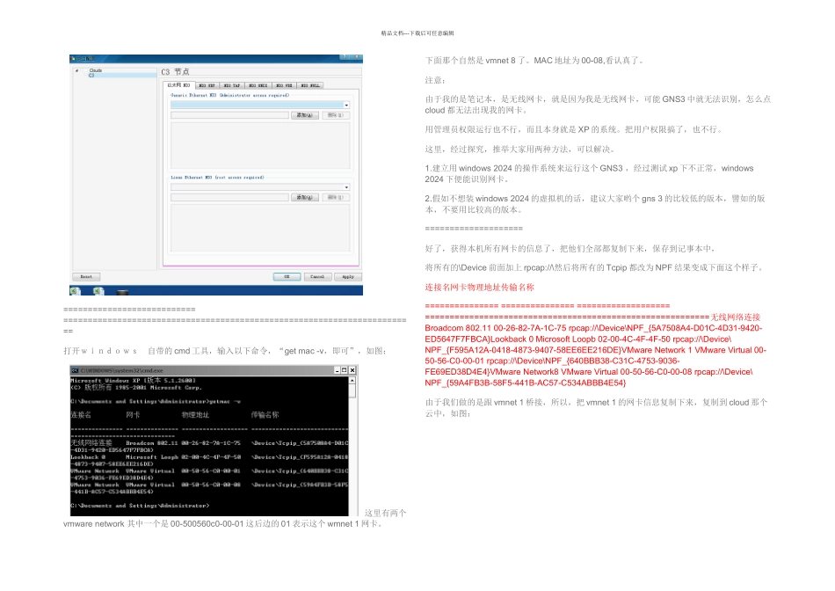
Task: Click the cmd.exe window title icon
Action: pyautogui.click(x=75, y=370)
